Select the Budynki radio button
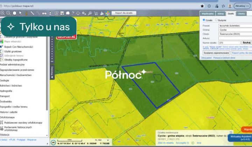 [216, 20]
